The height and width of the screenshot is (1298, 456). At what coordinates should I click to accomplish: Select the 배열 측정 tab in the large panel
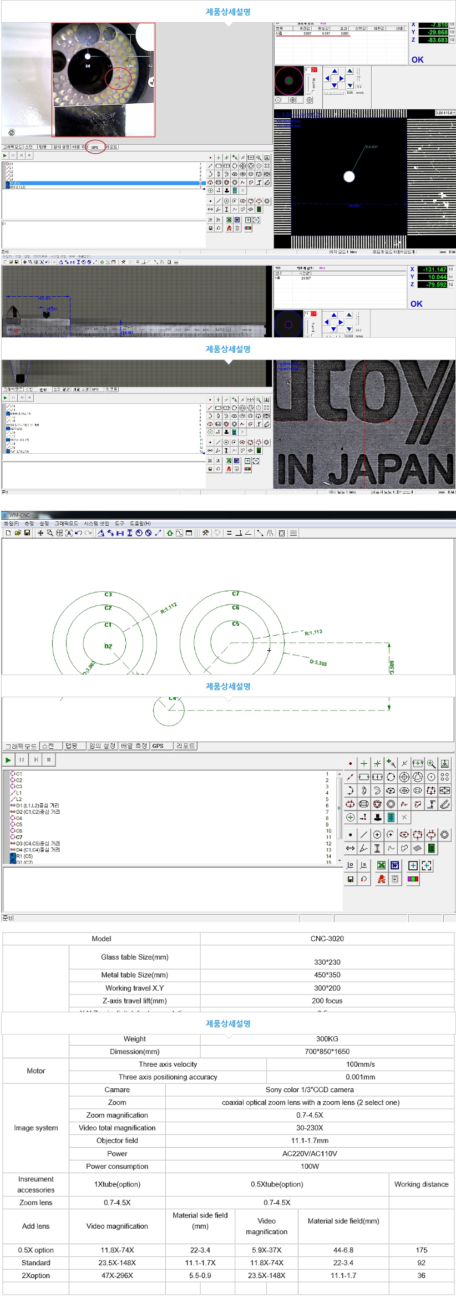[x=134, y=746]
